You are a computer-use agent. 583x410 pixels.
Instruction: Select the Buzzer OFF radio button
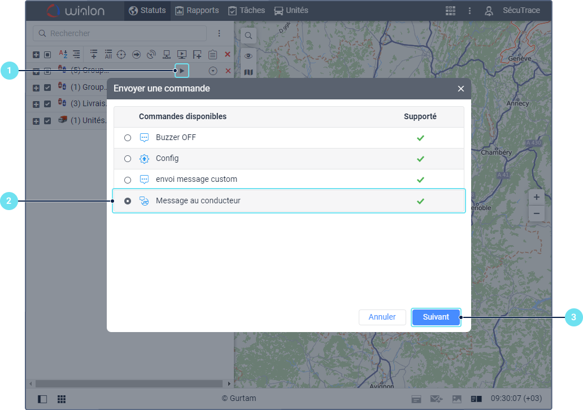(x=128, y=138)
